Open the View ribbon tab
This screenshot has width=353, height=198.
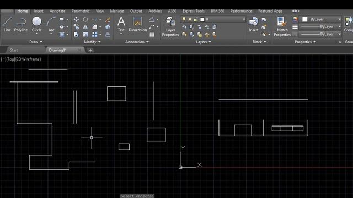(100, 11)
